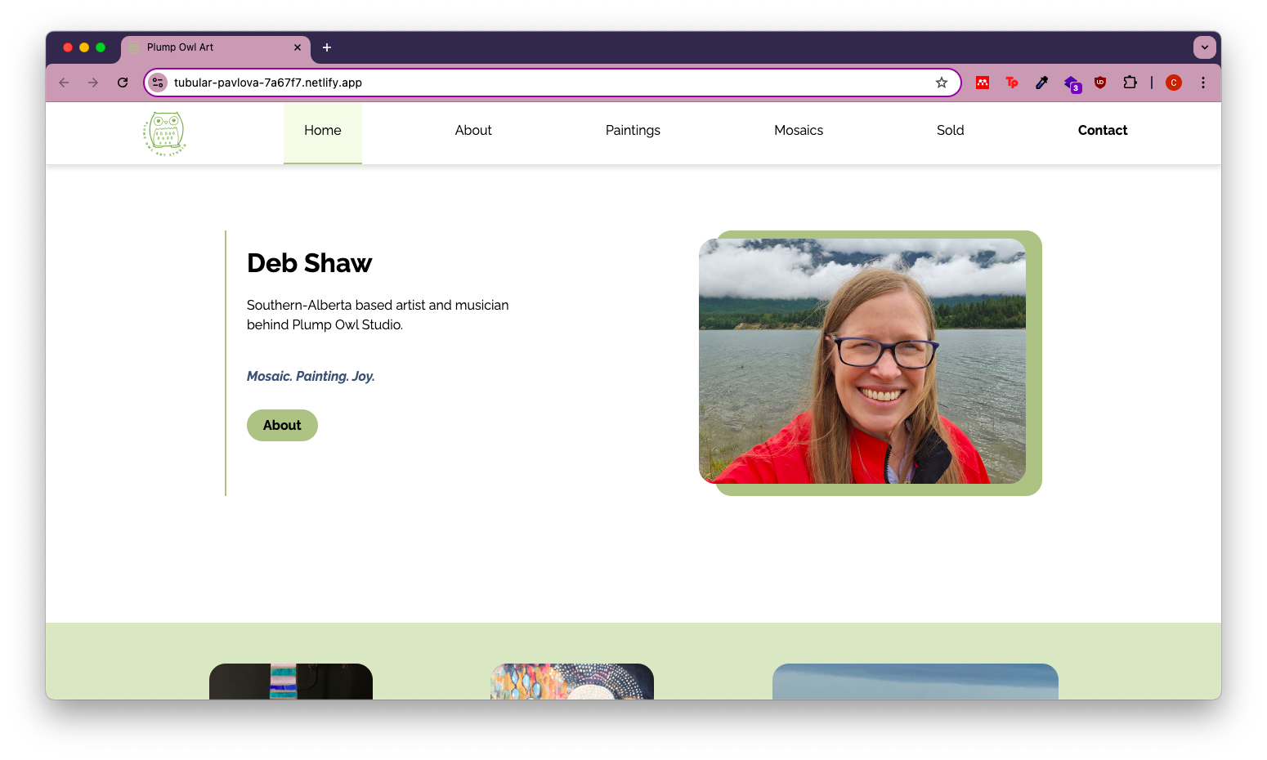Navigate to the Contact link
1267x760 pixels.
pos(1102,131)
